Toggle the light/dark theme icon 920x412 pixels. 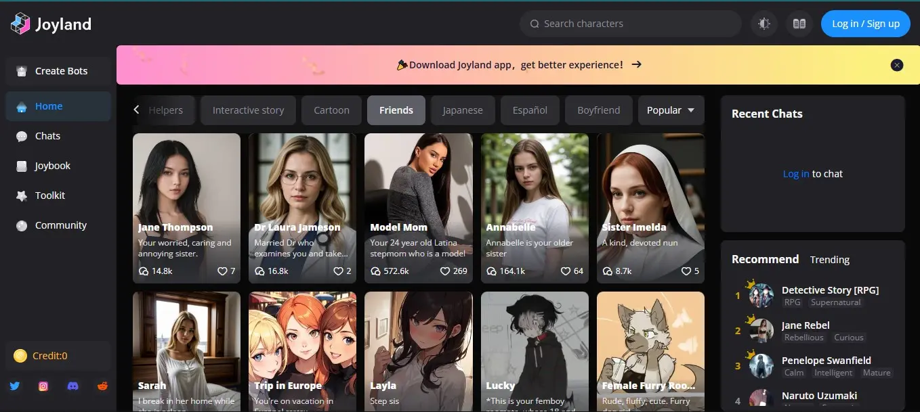(x=764, y=24)
